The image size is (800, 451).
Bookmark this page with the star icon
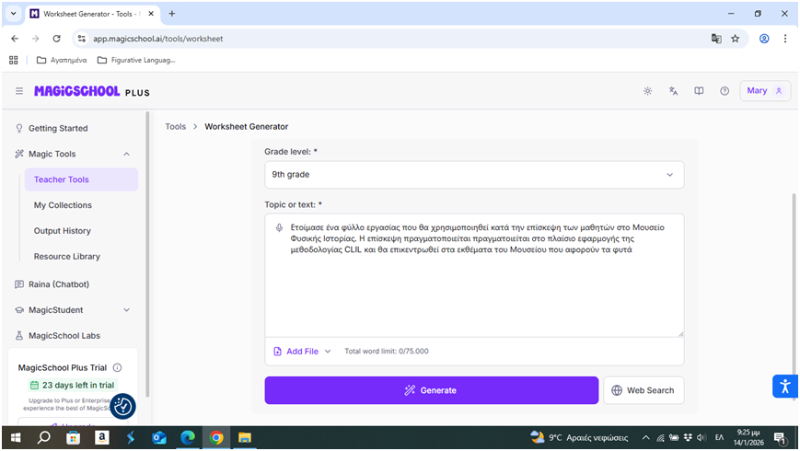(736, 39)
